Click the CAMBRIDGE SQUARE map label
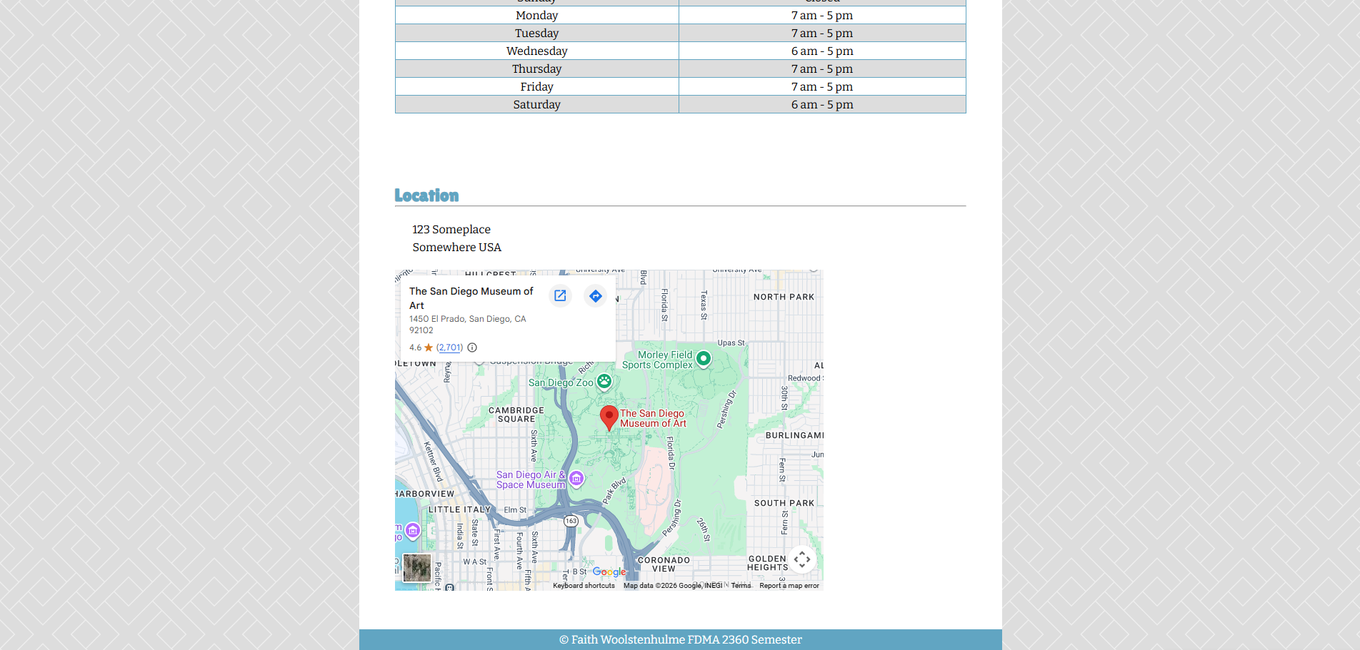This screenshot has height=650, width=1360. [x=516, y=415]
